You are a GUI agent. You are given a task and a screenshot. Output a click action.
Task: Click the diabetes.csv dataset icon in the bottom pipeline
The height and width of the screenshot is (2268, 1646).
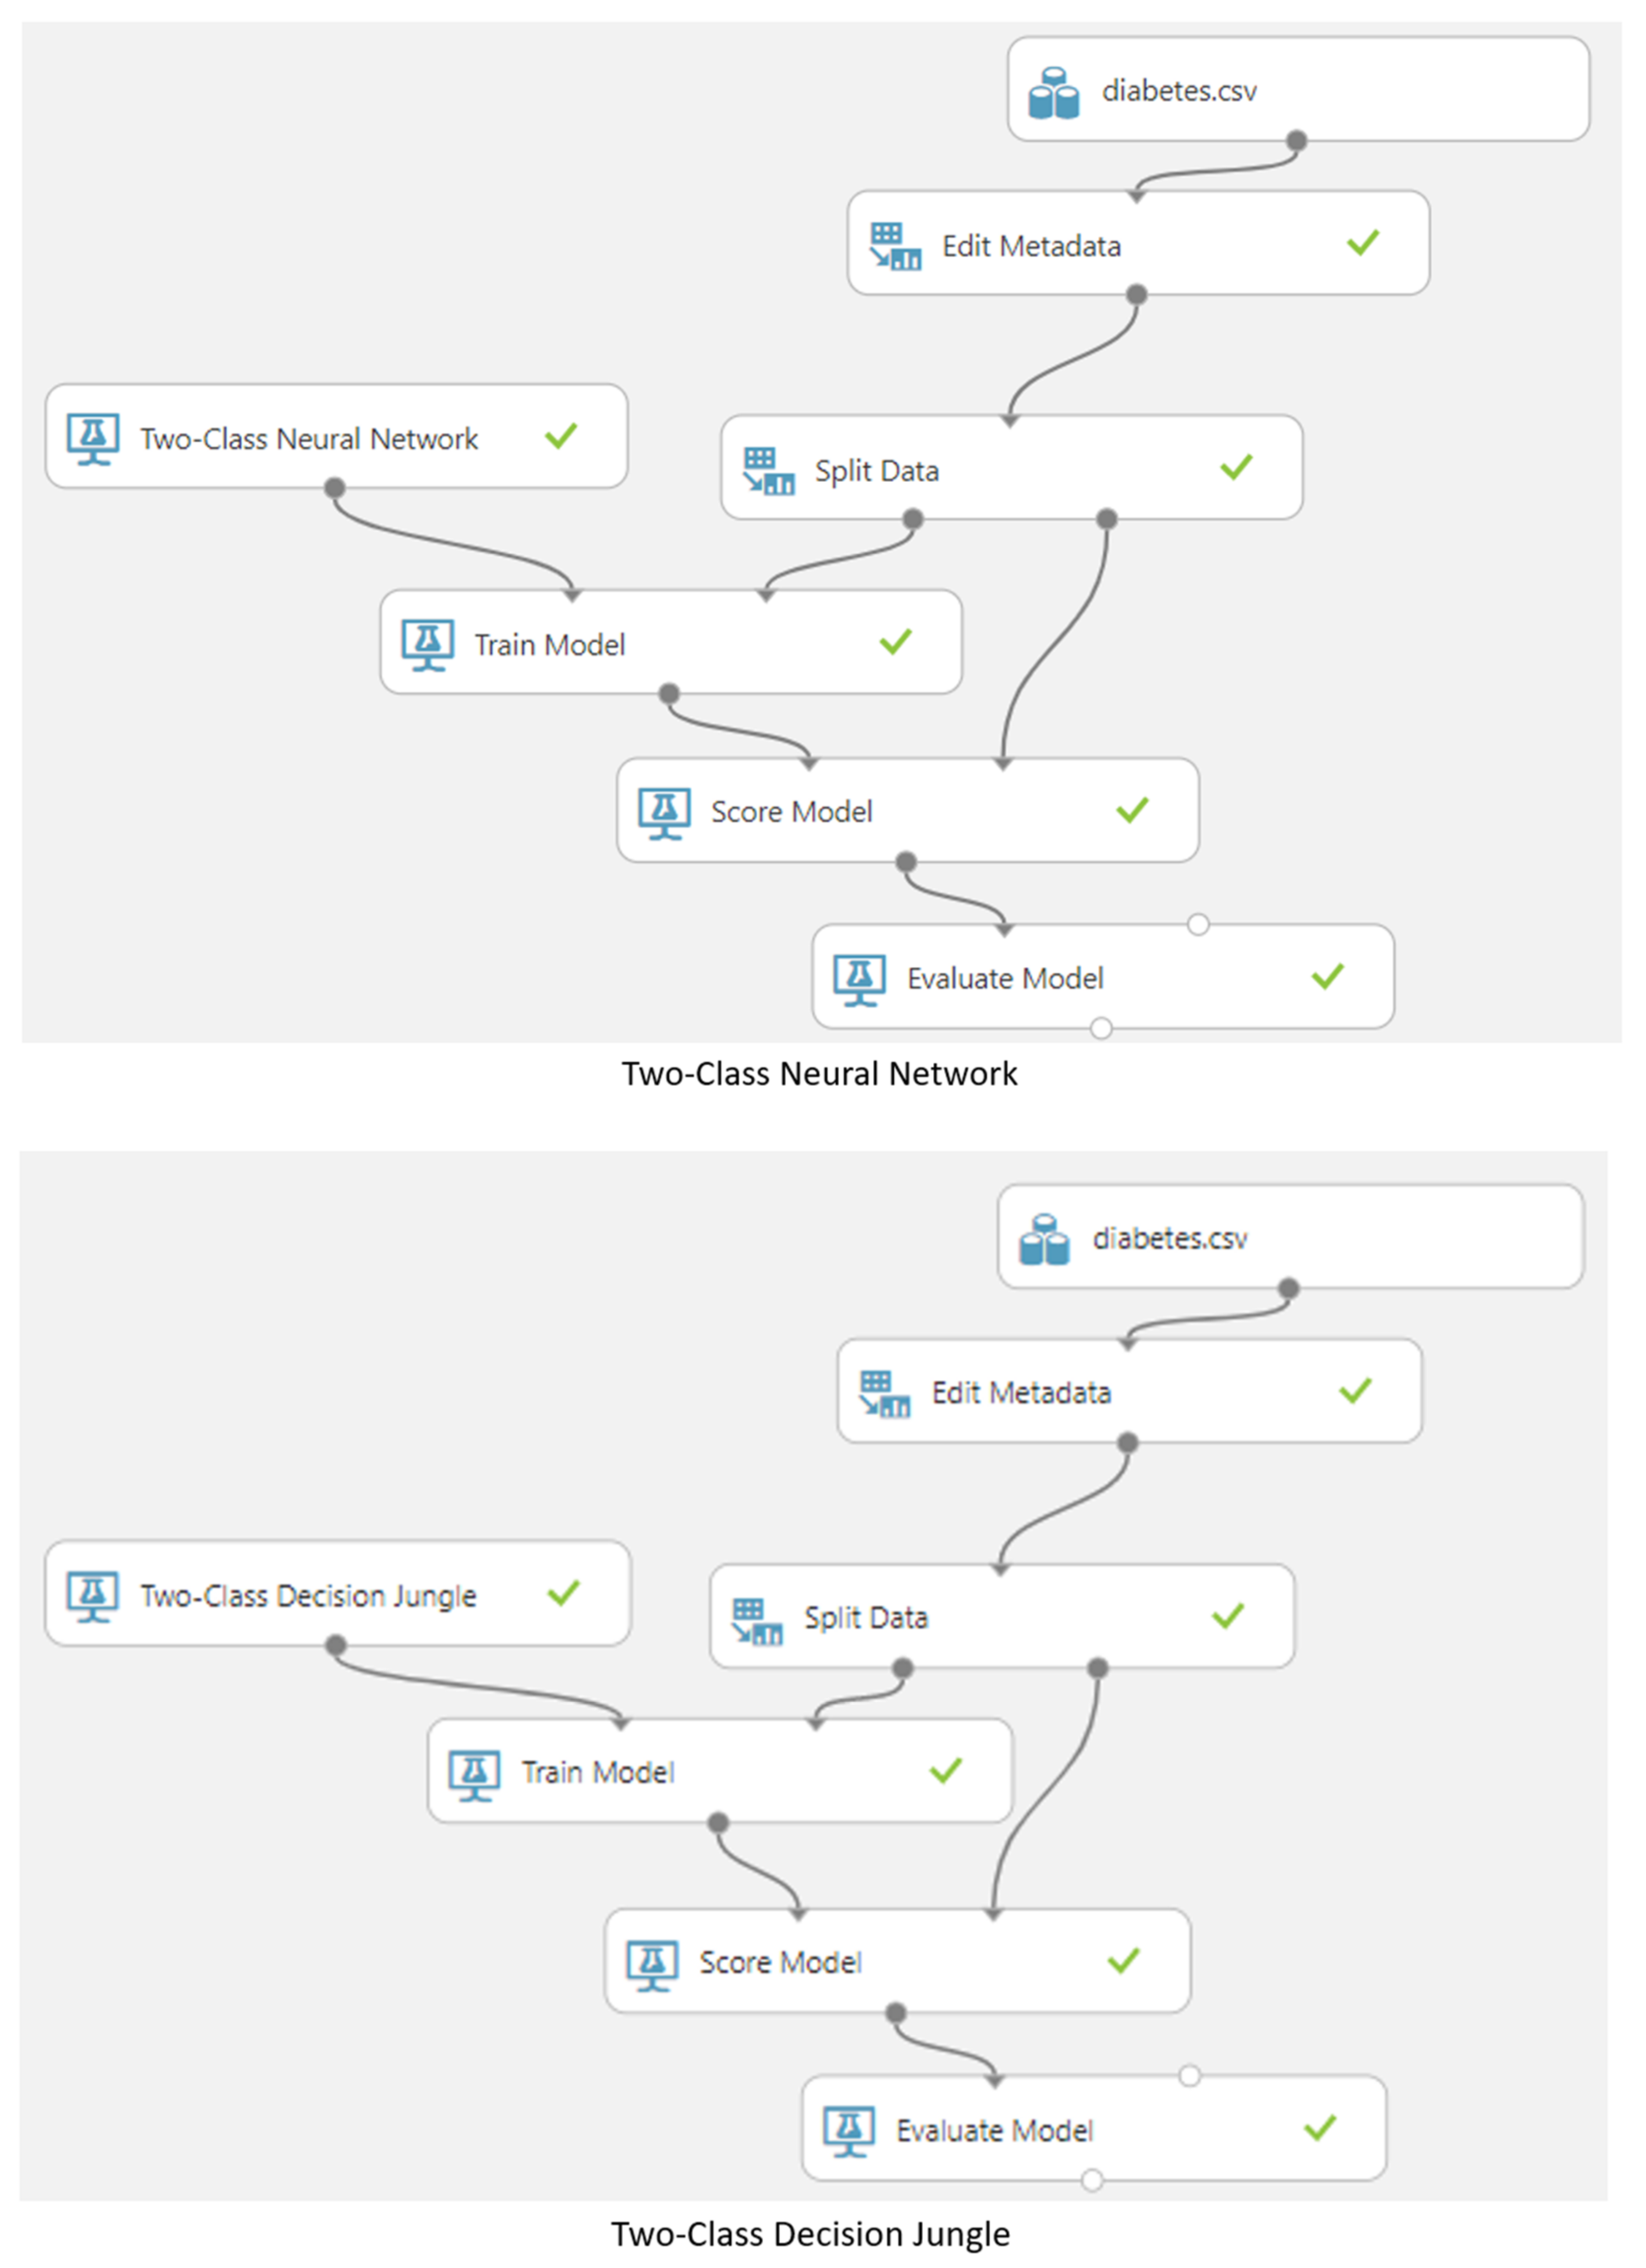coord(1044,1239)
